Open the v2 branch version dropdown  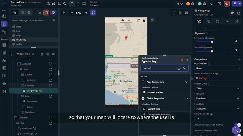click(x=180, y=4)
